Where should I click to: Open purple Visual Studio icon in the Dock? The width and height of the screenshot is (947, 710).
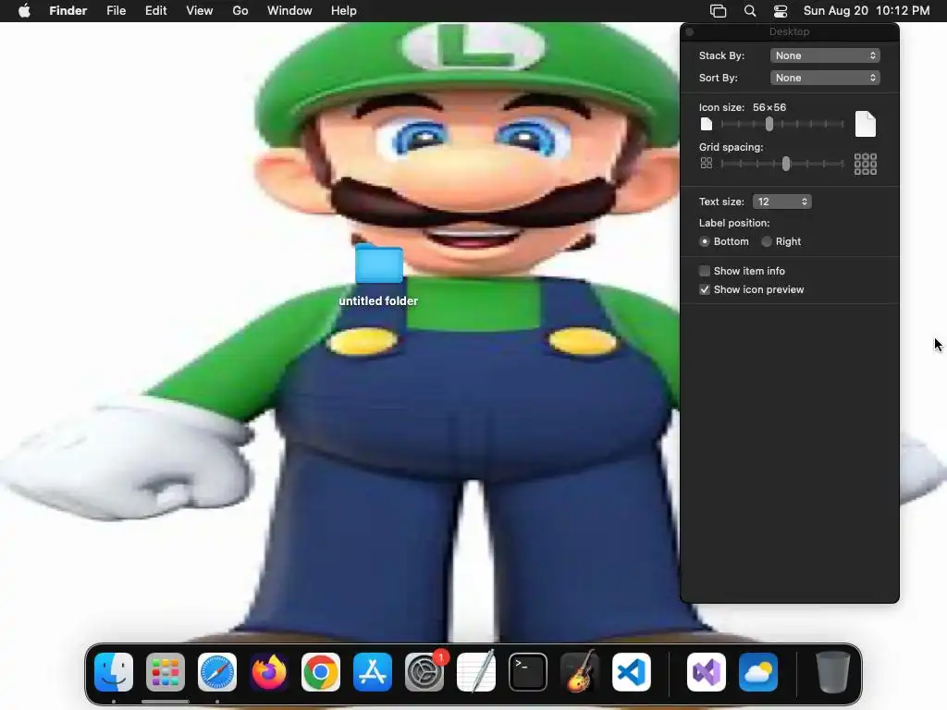coord(706,672)
